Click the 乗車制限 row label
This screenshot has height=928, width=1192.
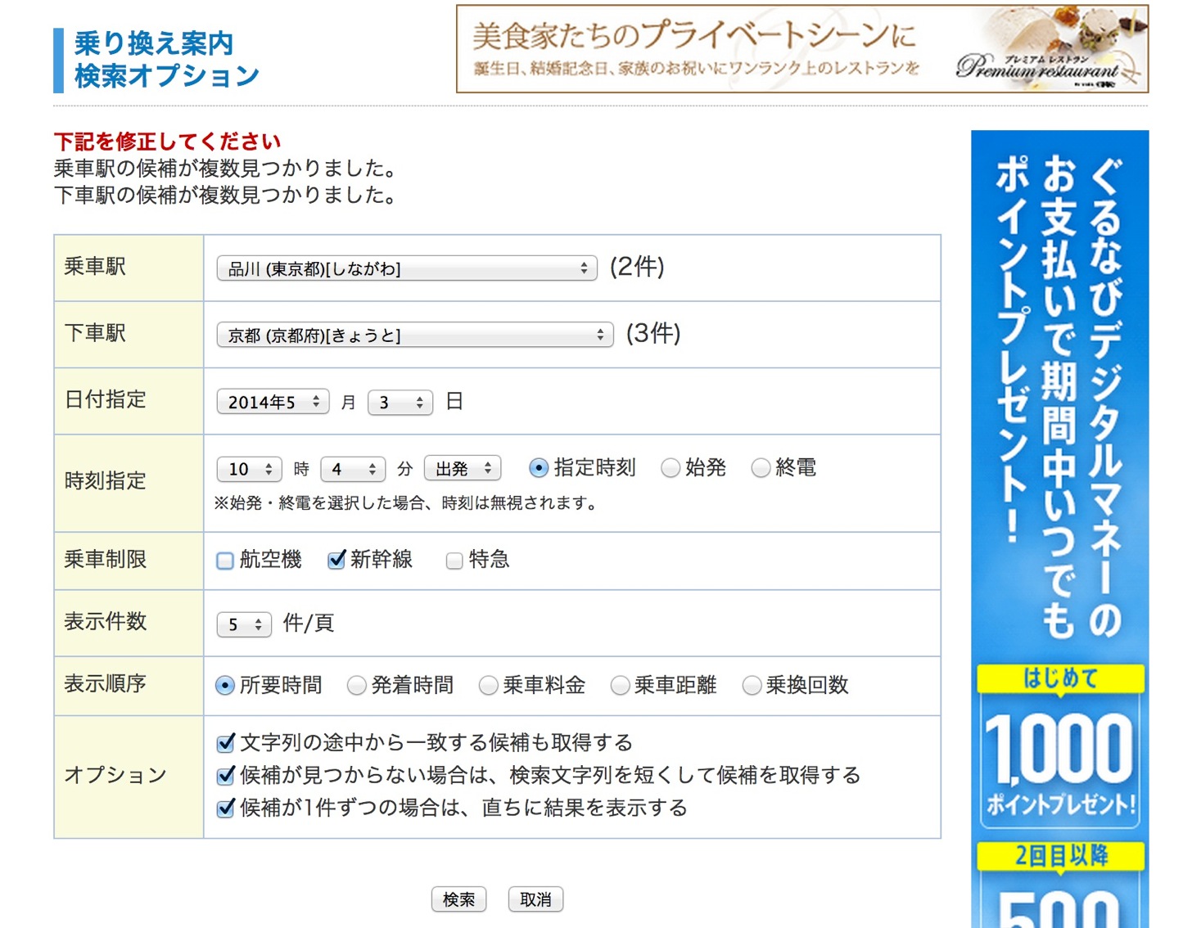(x=106, y=560)
